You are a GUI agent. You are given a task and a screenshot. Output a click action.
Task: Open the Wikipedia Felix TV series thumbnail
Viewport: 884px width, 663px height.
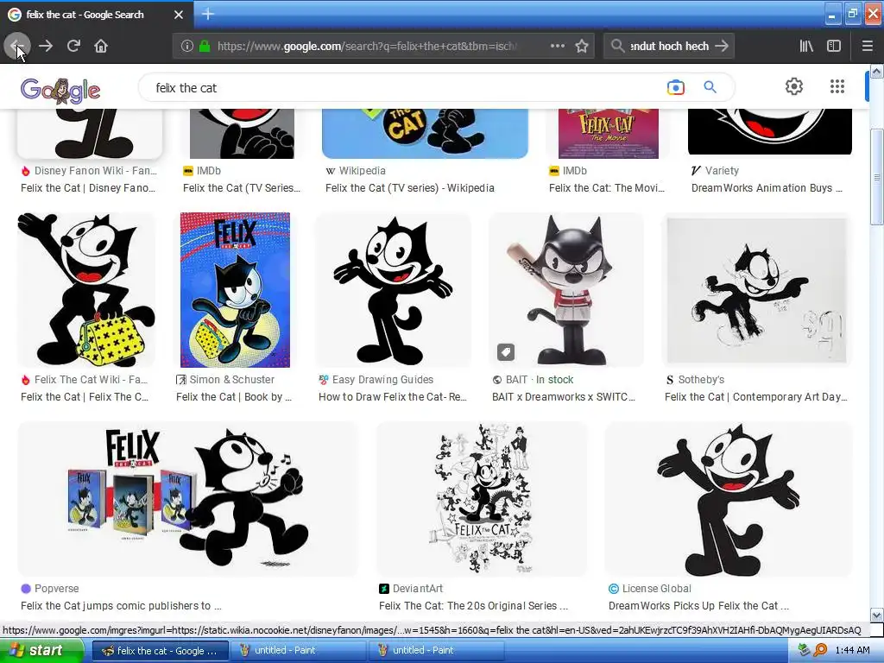tap(425, 134)
